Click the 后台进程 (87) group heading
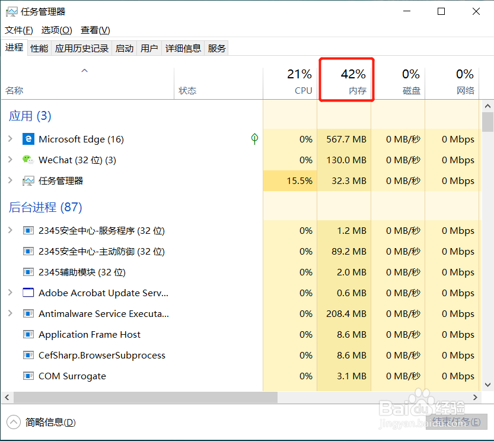The height and width of the screenshot is (441, 494). click(x=45, y=207)
